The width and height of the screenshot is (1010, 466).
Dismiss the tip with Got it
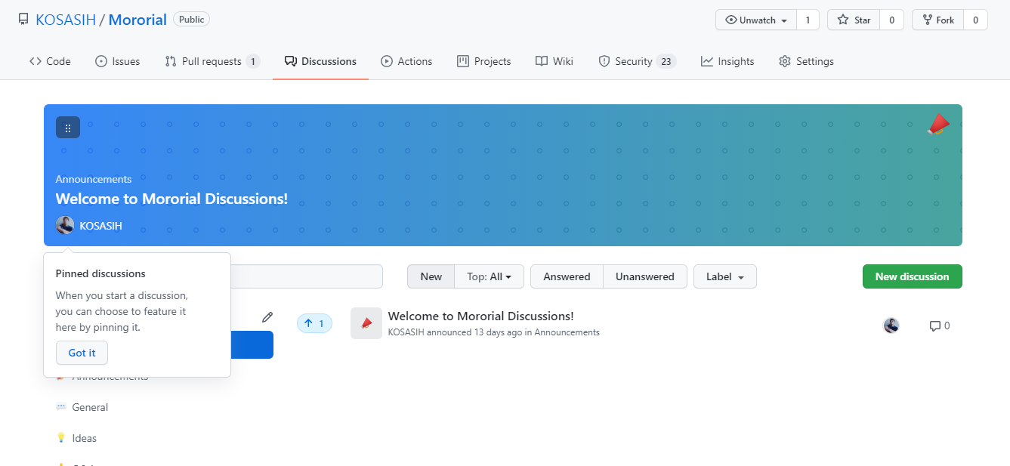pos(82,353)
